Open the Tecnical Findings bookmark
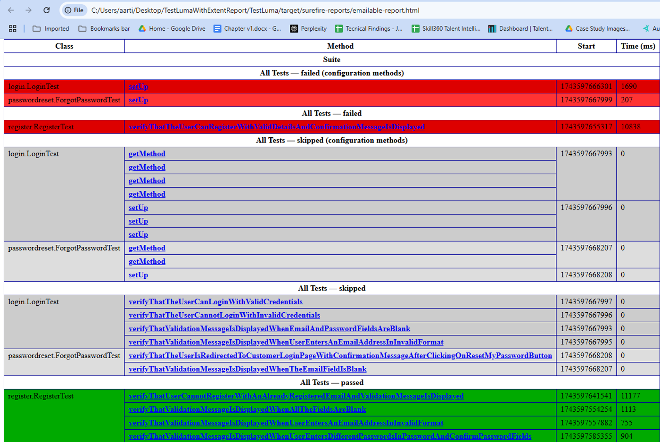 (x=369, y=28)
